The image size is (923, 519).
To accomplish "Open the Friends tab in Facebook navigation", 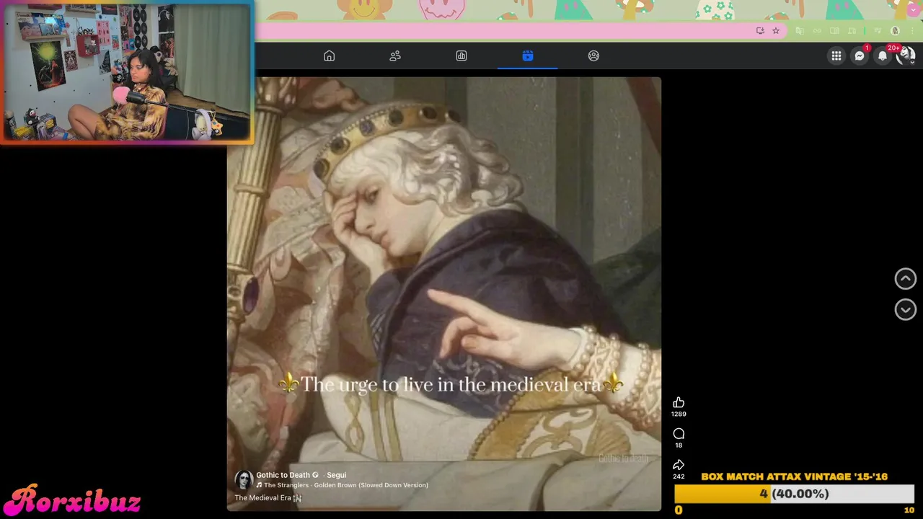I will click(x=395, y=56).
